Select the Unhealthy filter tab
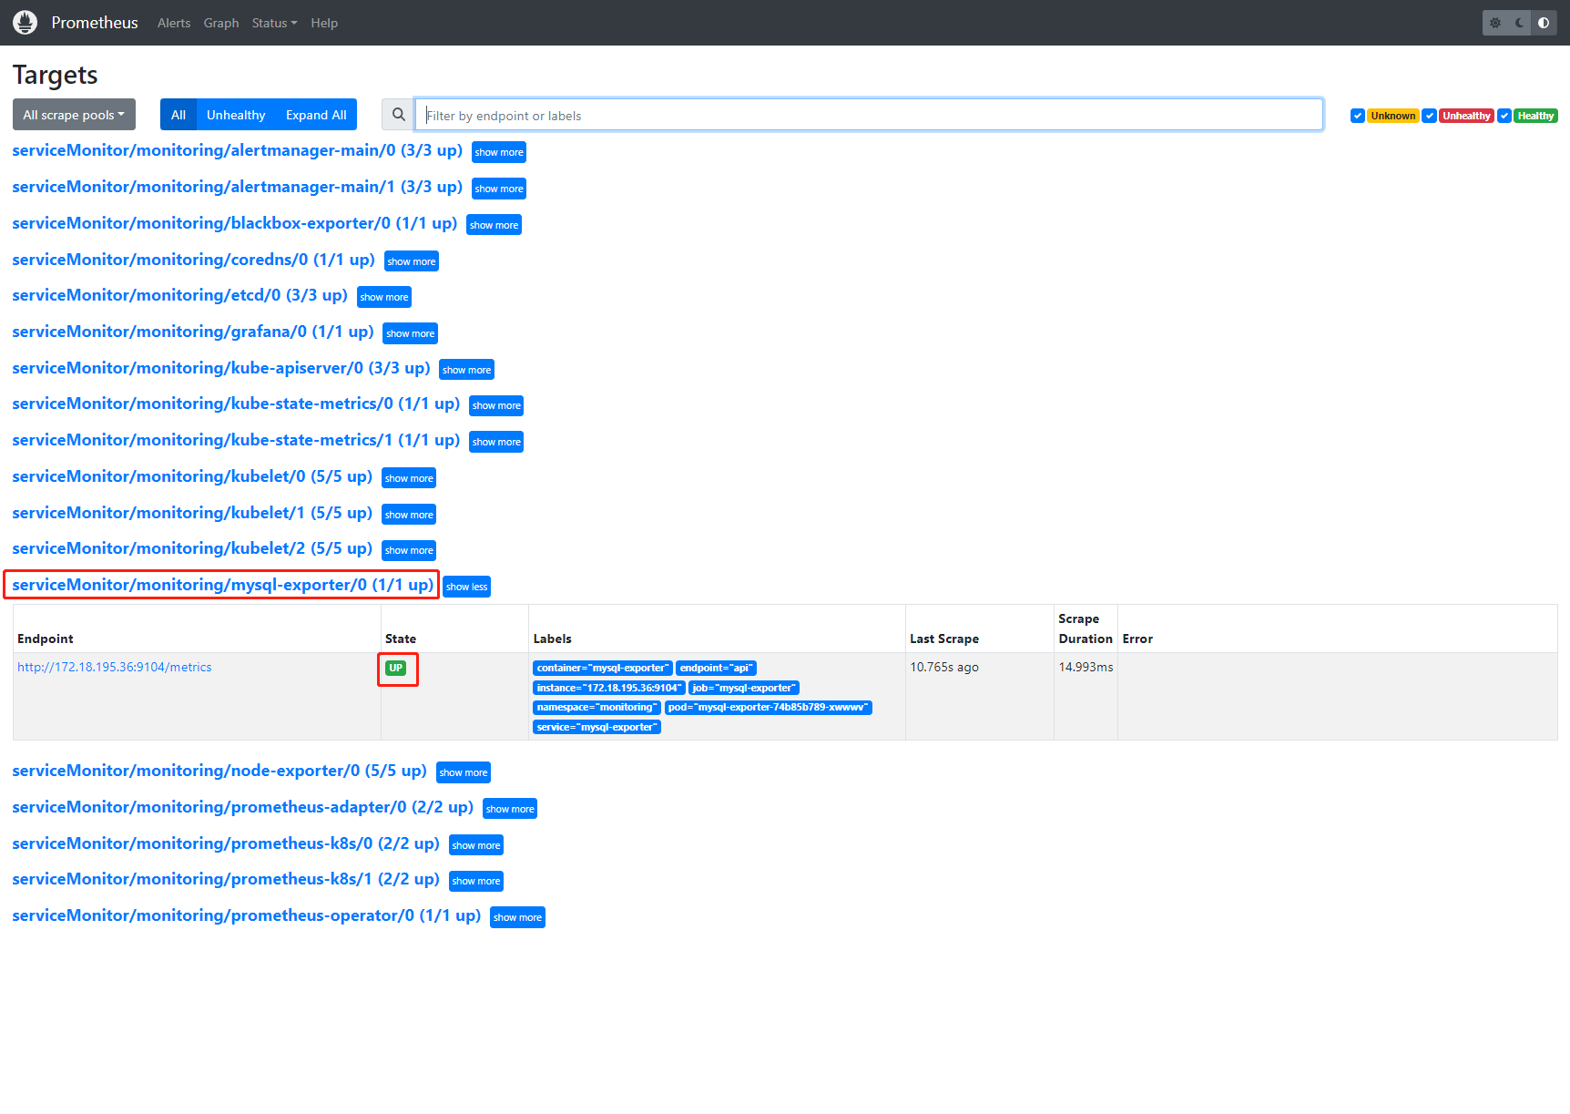The height and width of the screenshot is (1114, 1570). pos(236,115)
